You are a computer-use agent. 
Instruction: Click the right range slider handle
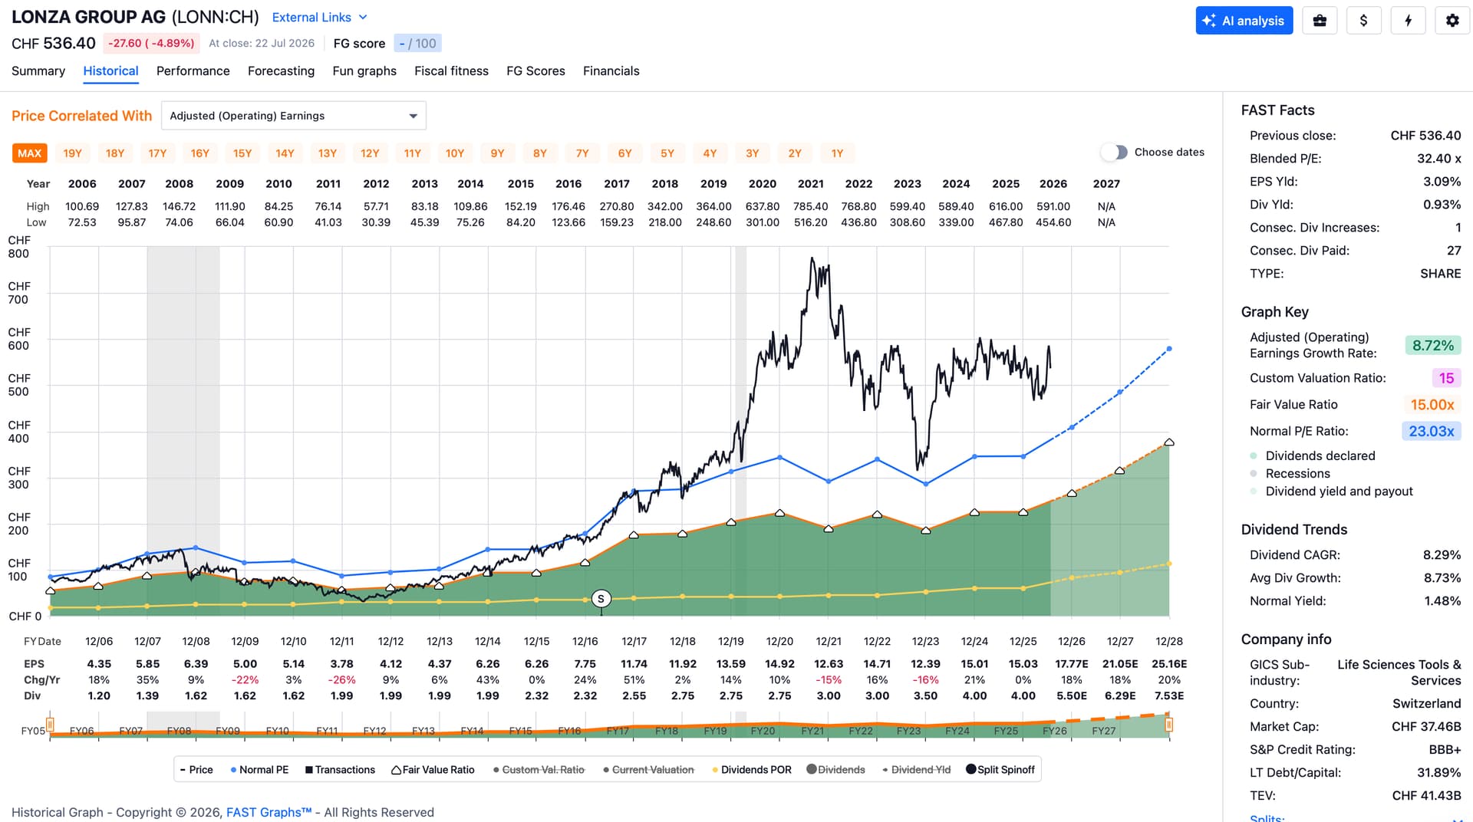point(1169,725)
